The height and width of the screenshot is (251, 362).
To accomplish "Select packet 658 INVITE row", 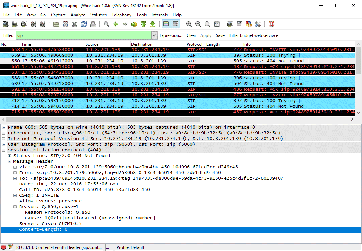I will (178, 50).
